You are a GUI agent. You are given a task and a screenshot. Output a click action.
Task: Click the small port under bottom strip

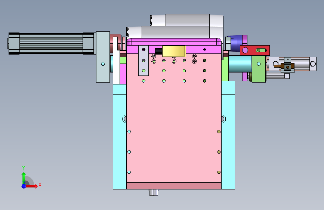tap(154, 192)
